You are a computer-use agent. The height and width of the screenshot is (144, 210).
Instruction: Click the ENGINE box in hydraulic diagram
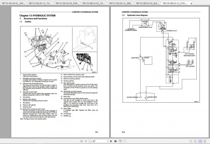coord(148,61)
